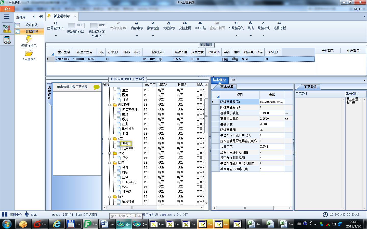
Task: Open the Windows Start menu
Action: coord(7,224)
